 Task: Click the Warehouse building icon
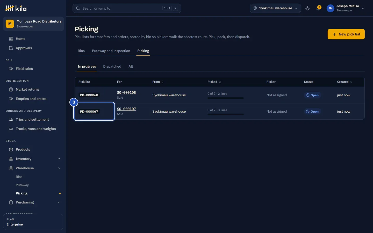(11, 168)
